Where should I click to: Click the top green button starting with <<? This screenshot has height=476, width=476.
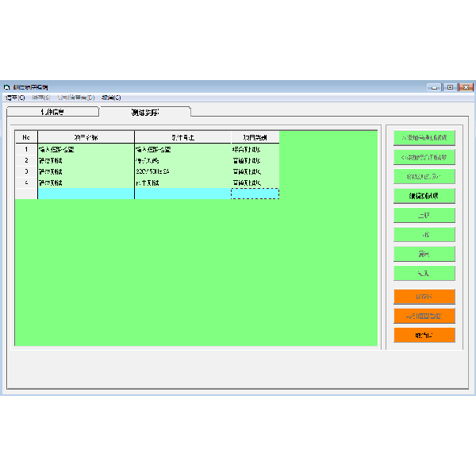coord(424,138)
